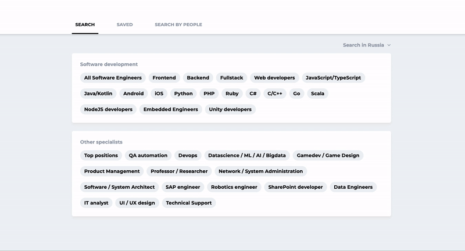Pick Network / System Administration tag
465x251 pixels.
[260, 171]
